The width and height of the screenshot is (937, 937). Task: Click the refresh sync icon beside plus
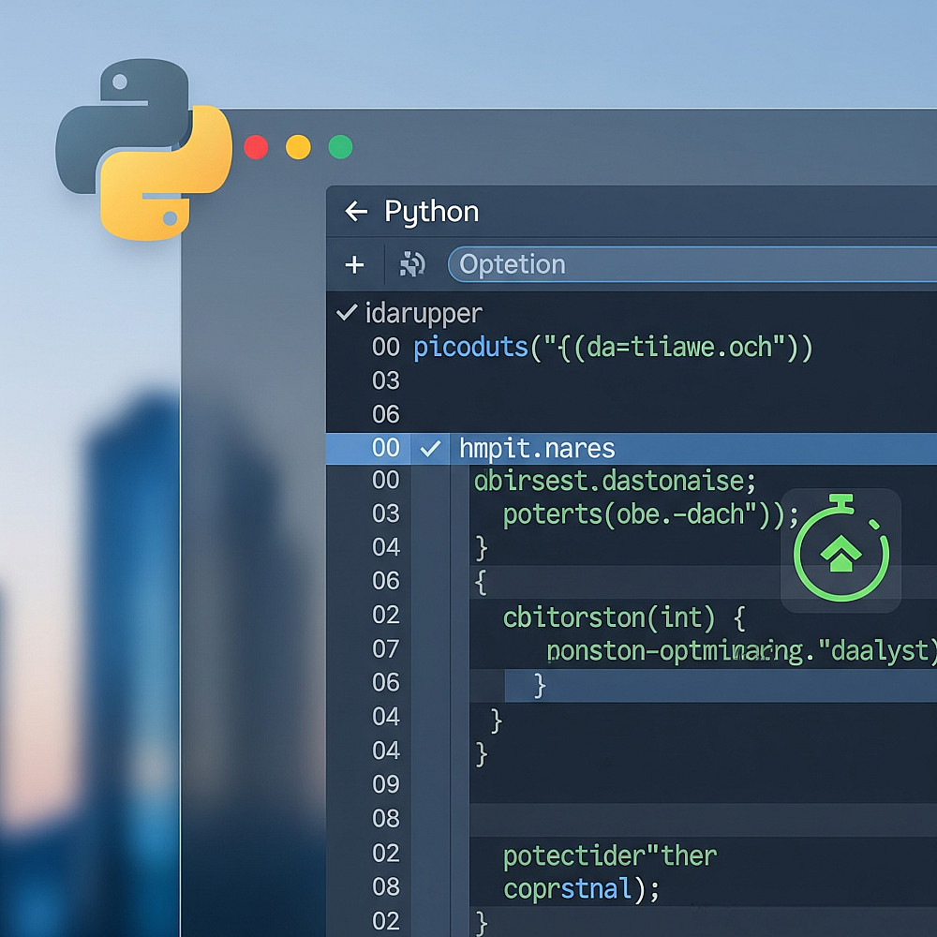pyautogui.click(x=412, y=264)
